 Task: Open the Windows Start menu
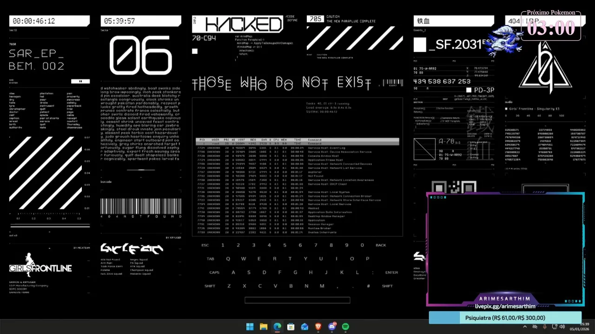coord(250,327)
